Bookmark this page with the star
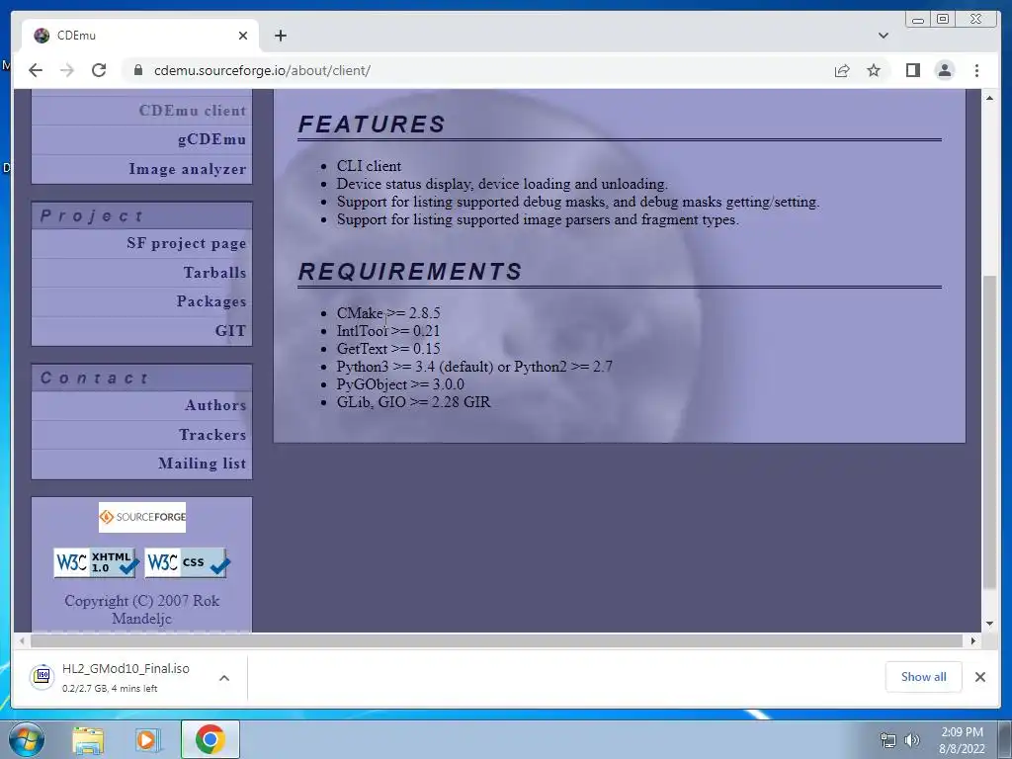Image resolution: width=1012 pixels, height=759 pixels. 874,70
